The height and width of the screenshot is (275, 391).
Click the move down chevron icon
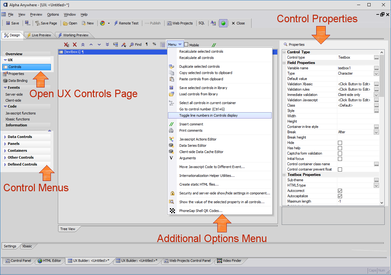point(99,45)
